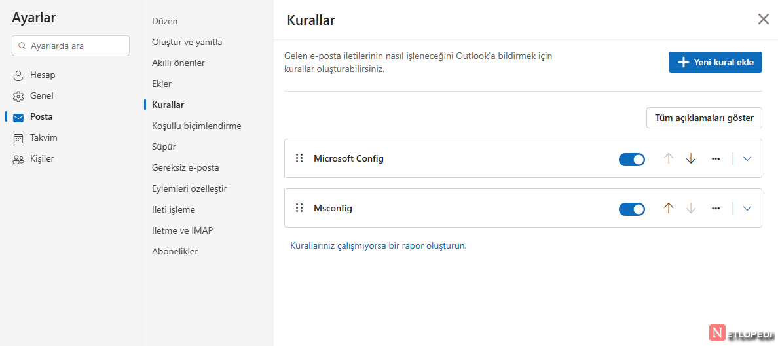Click the rapor oluşturun link

click(378, 246)
